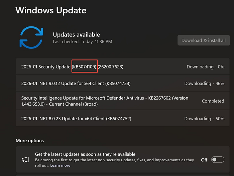
Task: Click the Completed status label
Action: pyautogui.click(x=213, y=101)
